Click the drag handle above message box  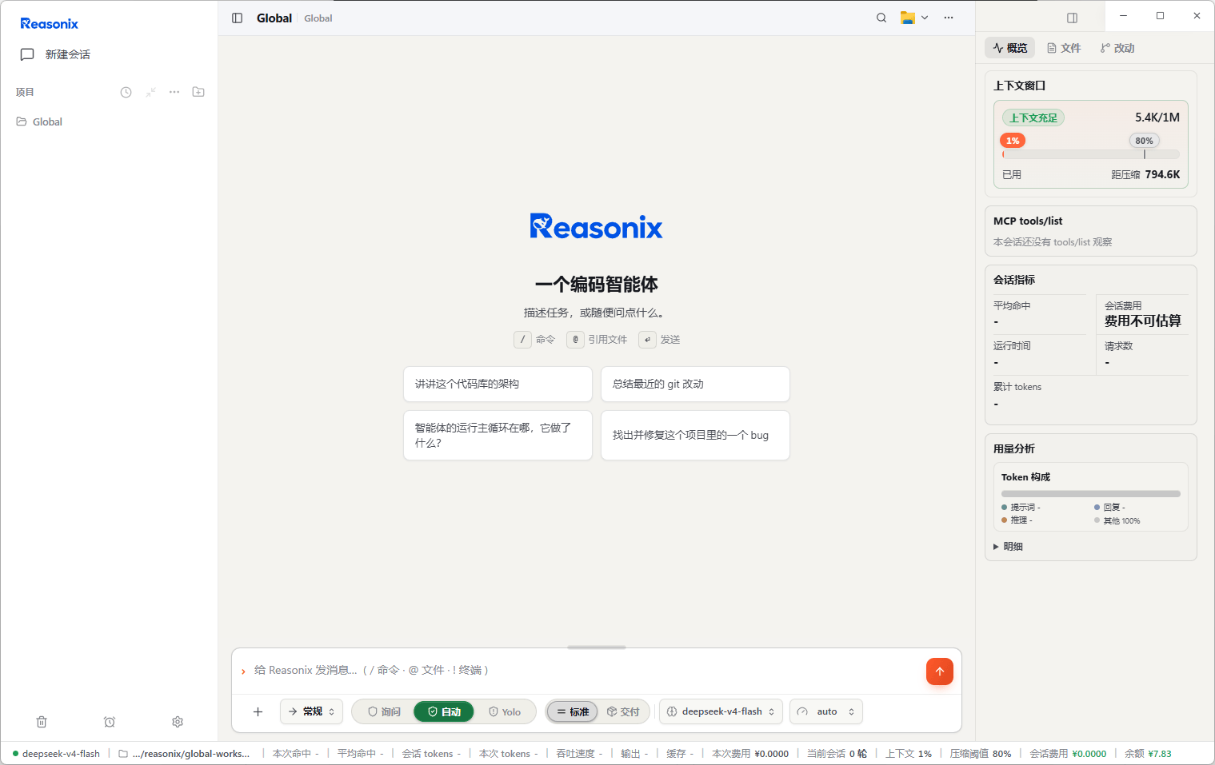click(597, 647)
